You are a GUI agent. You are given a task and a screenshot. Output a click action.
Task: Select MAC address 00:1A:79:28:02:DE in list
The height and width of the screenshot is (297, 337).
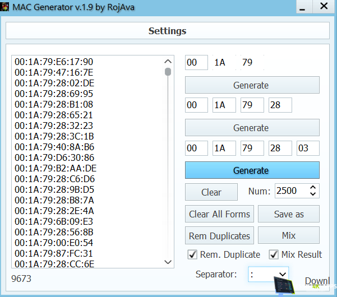pos(54,83)
